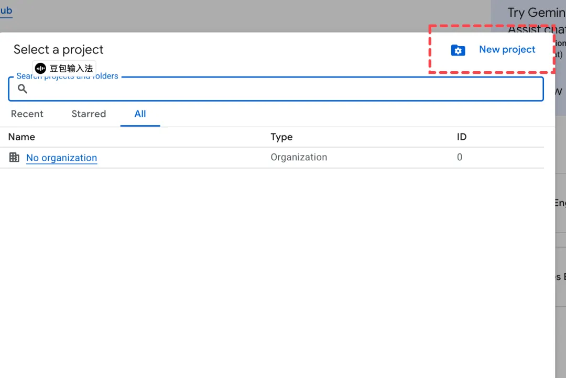Select the Organization type cell
Viewport: 566px width, 378px height.
click(x=299, y=157)
